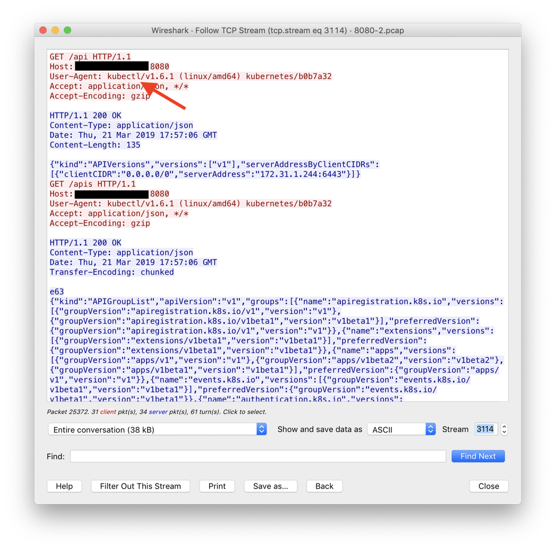Click the red close window button

[x=43, y=30]
